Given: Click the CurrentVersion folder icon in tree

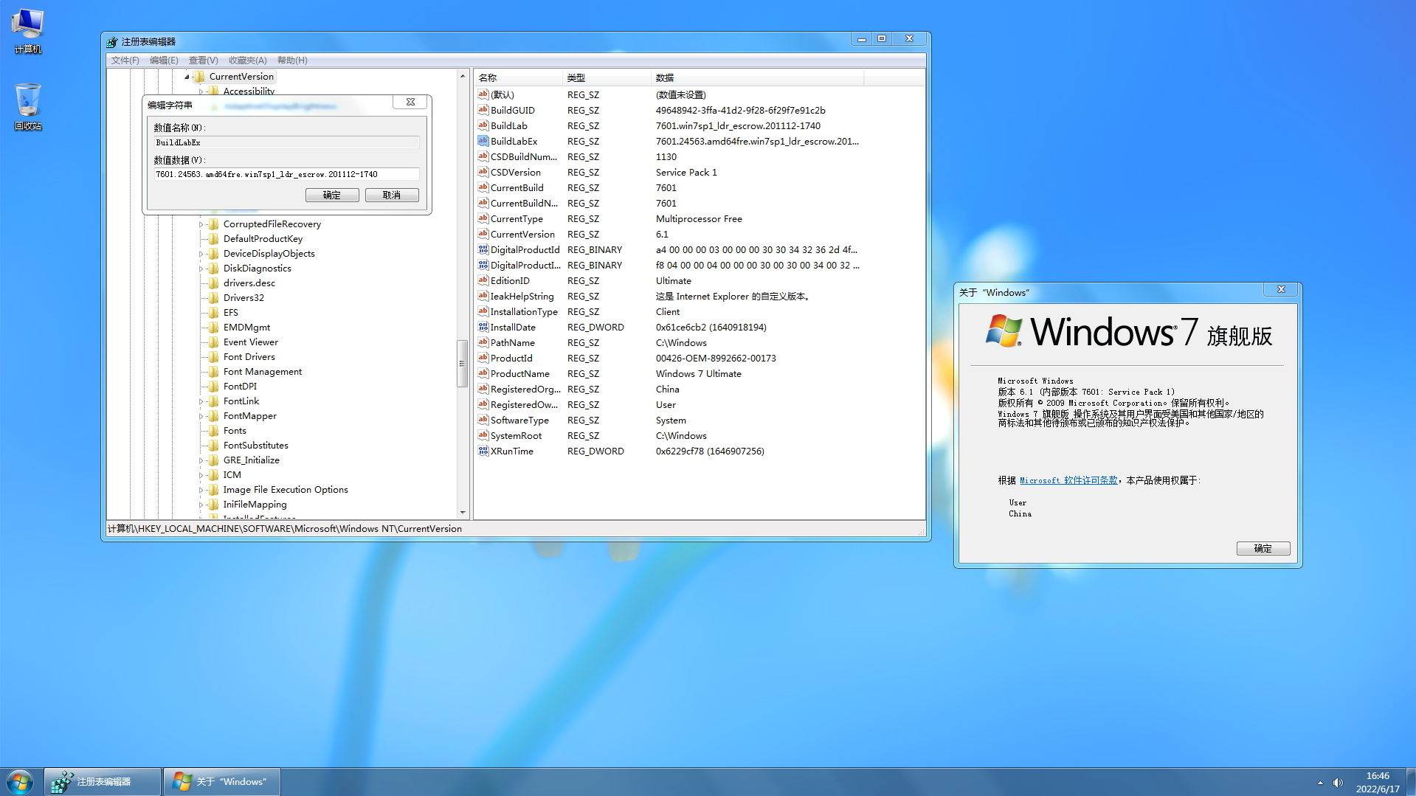Looking at the screenshot, I should tap(200, 77).
